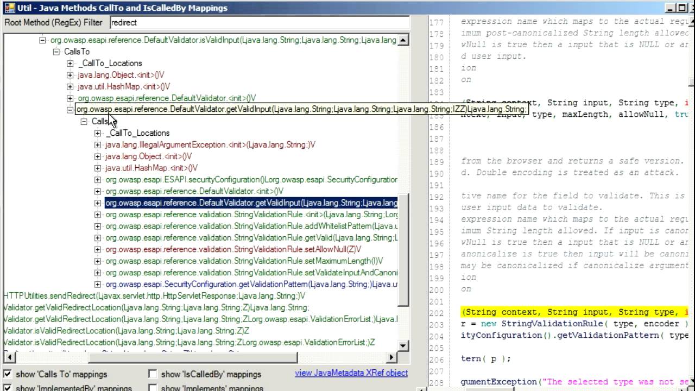Select StringValidationRule.getValid row

coord(251,238)
